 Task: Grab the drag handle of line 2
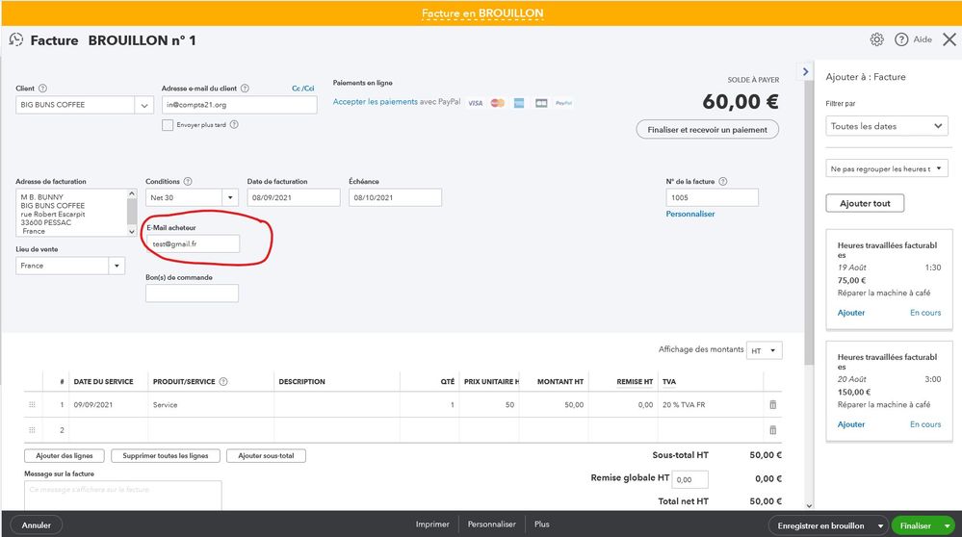tap(32, 430)
